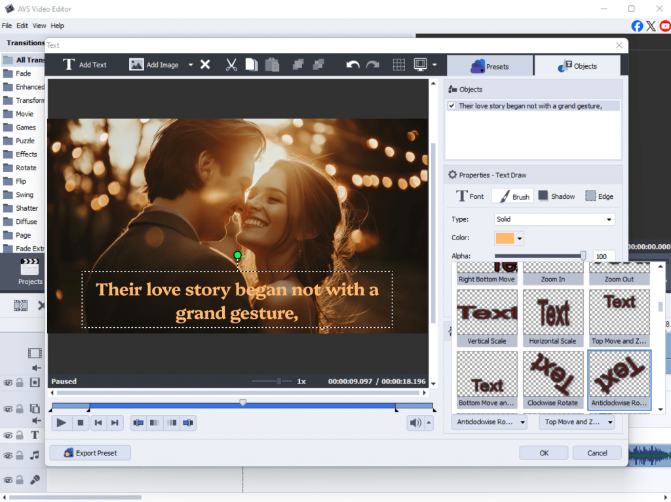Toggle visibility eye on the text track
The image size is (671, 502).
(x=8, y=435)
